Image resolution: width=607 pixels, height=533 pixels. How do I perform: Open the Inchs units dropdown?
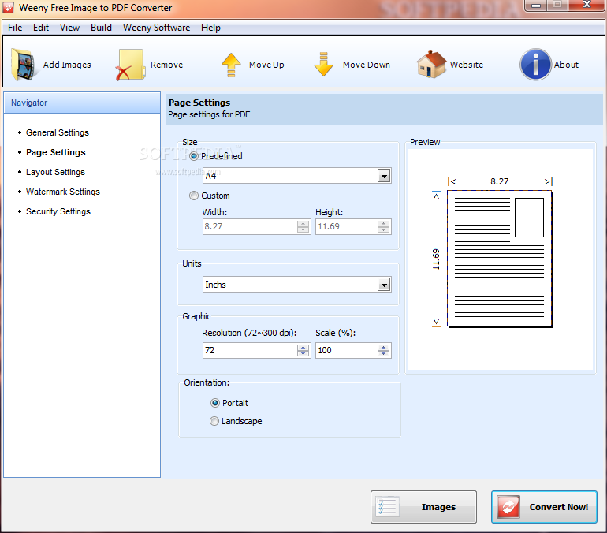[384, 285]
